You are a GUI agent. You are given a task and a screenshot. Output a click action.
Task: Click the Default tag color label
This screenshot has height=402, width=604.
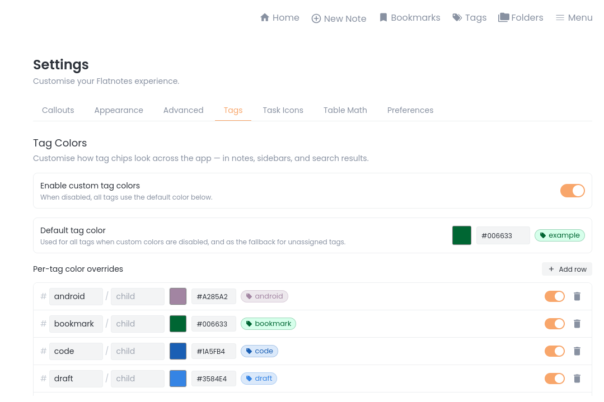(73, 230)
